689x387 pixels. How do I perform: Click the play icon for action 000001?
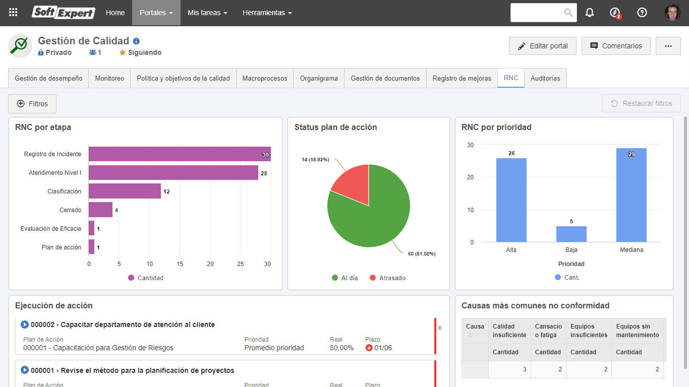pos(25,370)
